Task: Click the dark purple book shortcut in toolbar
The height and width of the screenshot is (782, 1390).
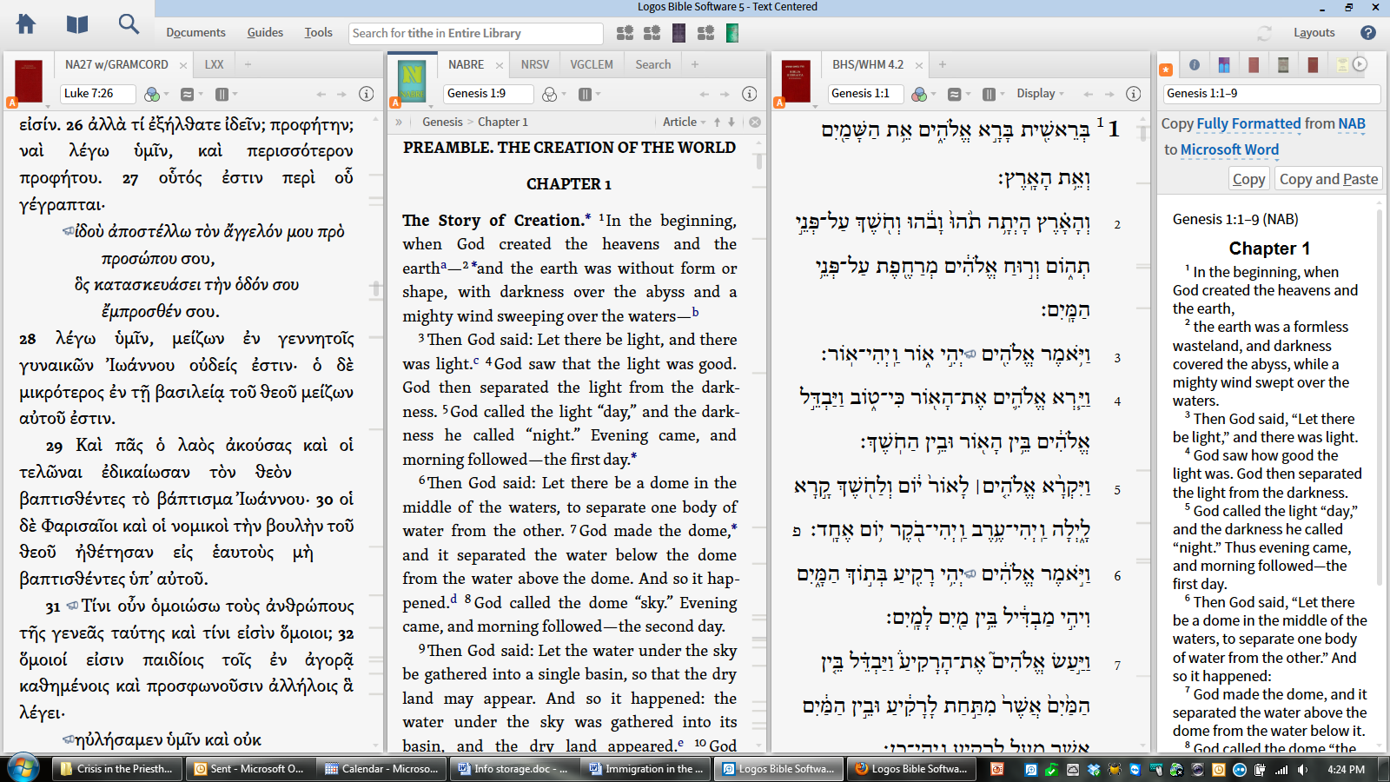Action: pos(678,33)
